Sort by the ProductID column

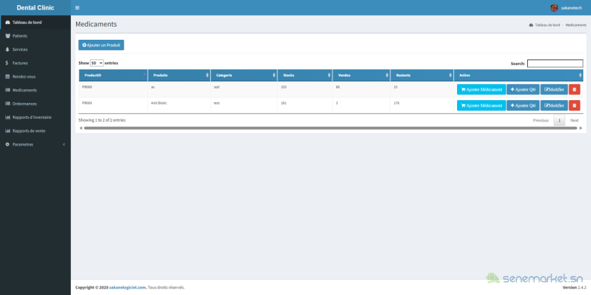(x=113, y=75)
